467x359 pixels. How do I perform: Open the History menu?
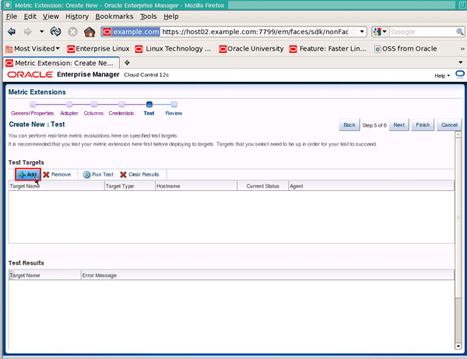[x=77, y=16]
